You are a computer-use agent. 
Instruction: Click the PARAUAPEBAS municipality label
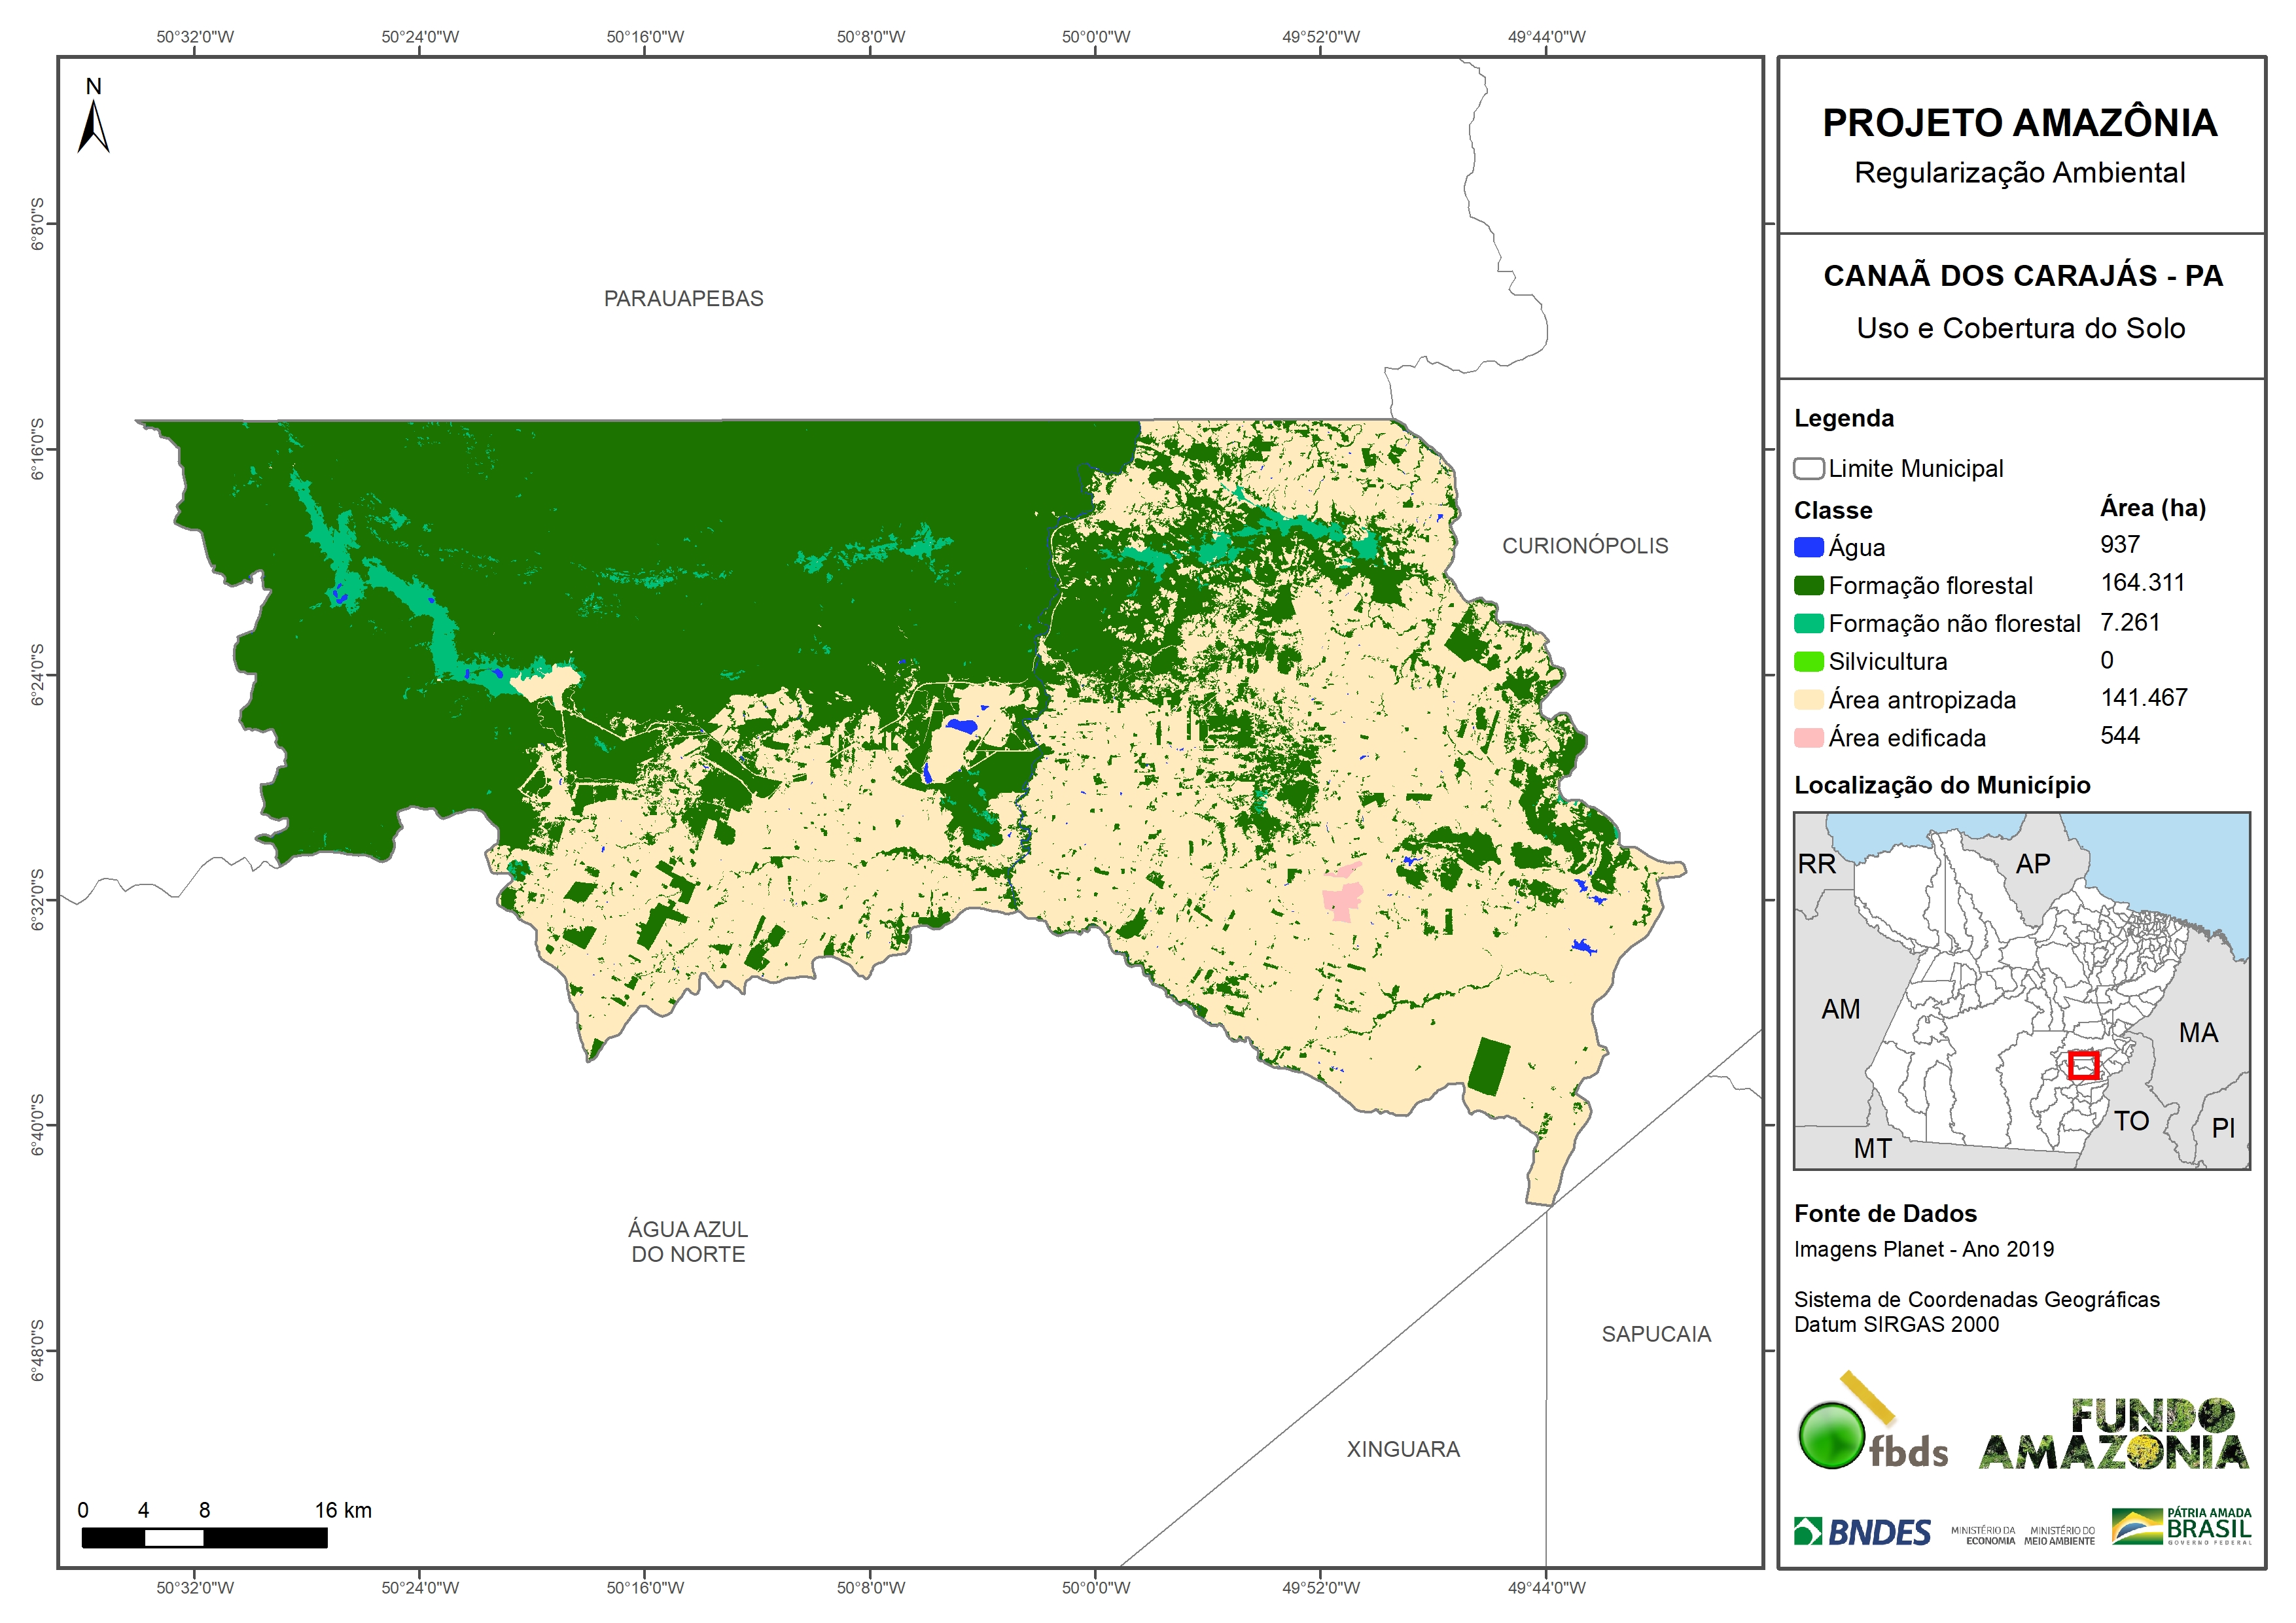pyautogui.click(x=683, y=299)
